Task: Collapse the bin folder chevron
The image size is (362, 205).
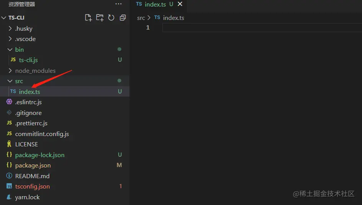Action: click(x=10, y=49)
